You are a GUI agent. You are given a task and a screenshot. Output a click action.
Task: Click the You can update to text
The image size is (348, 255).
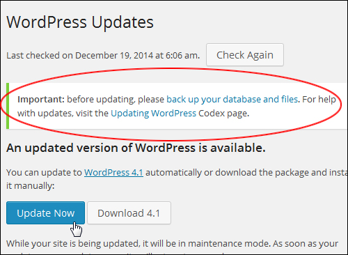click(x=44, y=173)
